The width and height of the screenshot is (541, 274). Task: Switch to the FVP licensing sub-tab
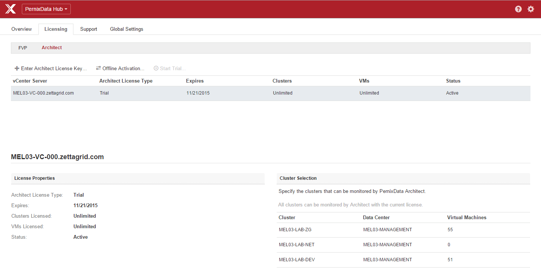pos(23,48)
